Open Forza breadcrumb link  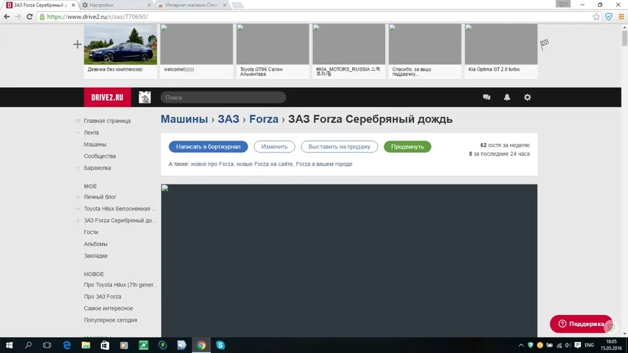pyautogui.click(x=264, y=119)
